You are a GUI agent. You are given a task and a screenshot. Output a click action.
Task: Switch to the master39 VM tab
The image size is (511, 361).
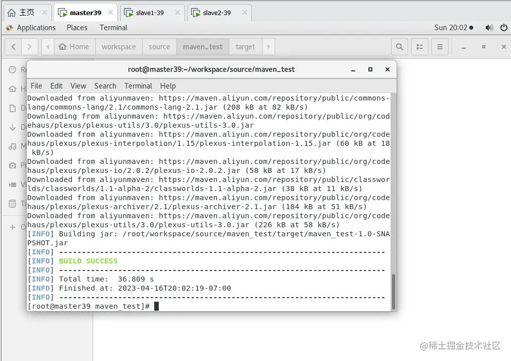85,13
